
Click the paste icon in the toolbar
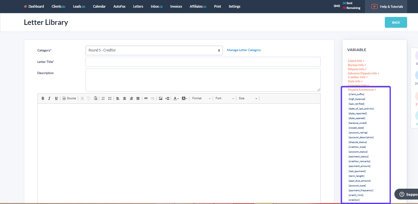[95, 98]
